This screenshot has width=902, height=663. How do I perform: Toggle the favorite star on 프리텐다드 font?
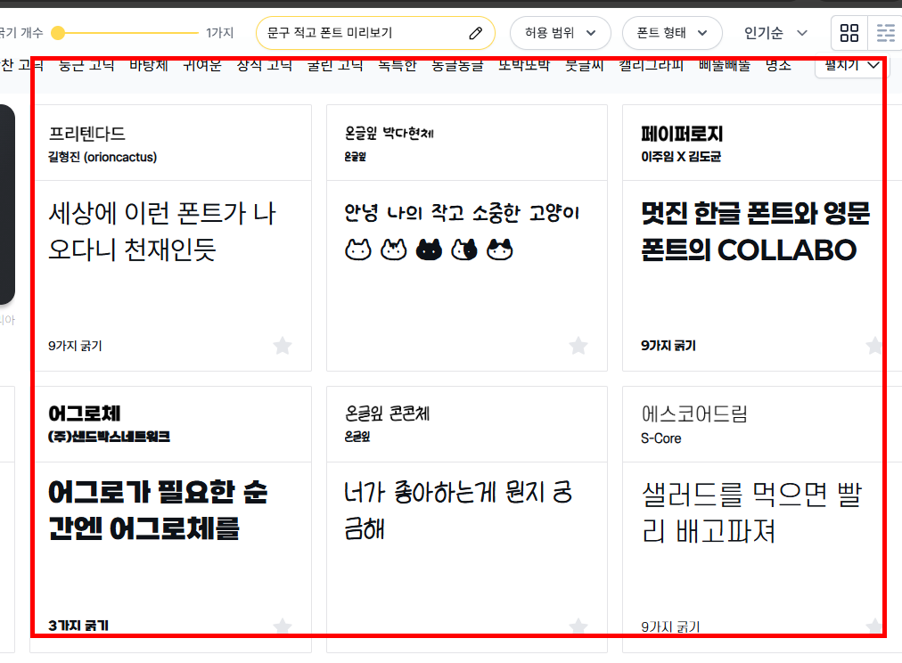coord(283,346)
